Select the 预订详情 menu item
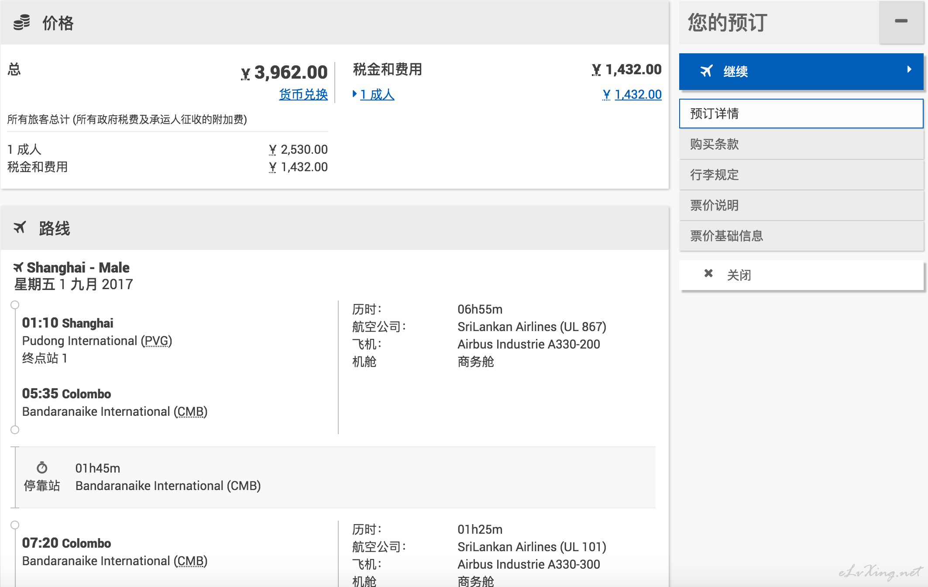Image resolution: width=928 pixels, height=587 pixels. 801,114
